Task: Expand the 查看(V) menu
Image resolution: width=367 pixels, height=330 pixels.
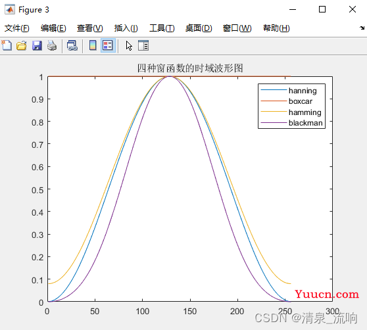Action: (90, 28)
